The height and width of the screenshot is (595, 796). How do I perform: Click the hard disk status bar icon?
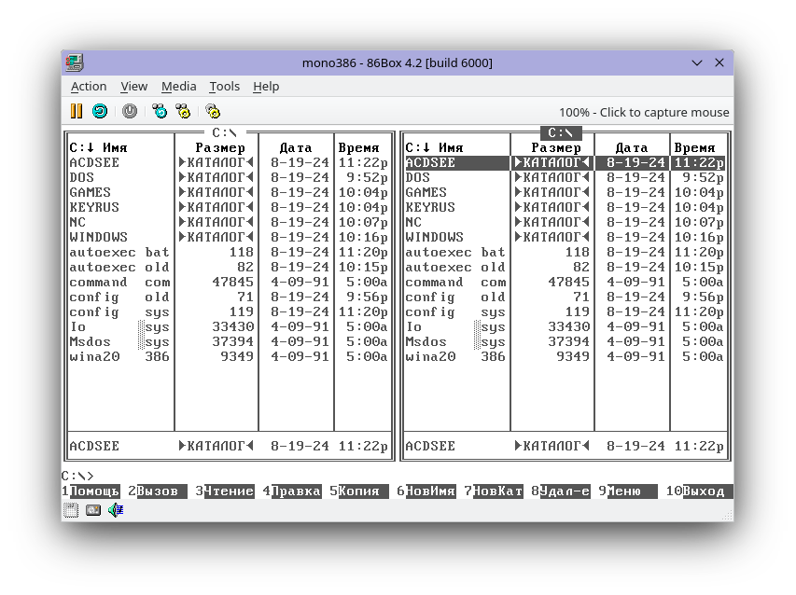coord(93,510)
